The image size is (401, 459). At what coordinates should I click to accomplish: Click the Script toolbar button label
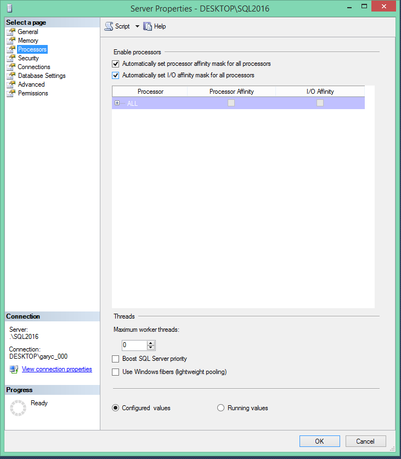click(122, 26)
